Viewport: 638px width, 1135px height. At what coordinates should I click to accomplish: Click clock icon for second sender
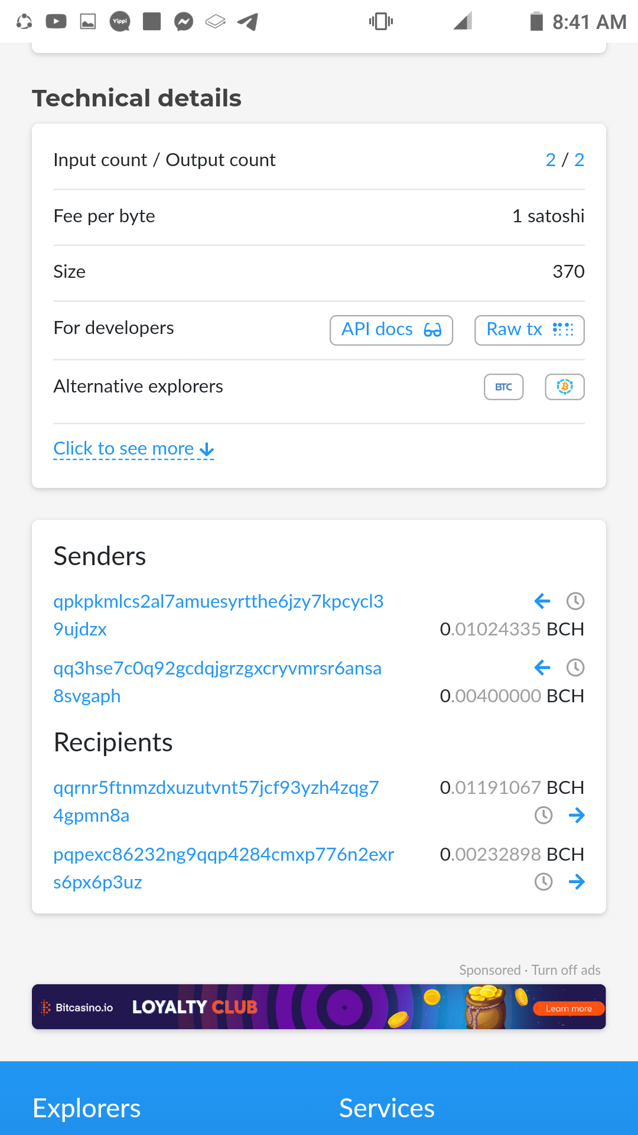pos(575,668)
